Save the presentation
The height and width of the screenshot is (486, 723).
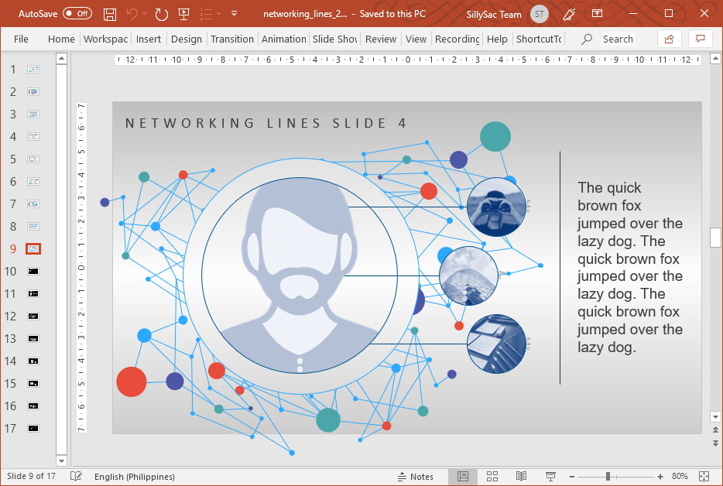pyautogui.click(x=109, y=13)
